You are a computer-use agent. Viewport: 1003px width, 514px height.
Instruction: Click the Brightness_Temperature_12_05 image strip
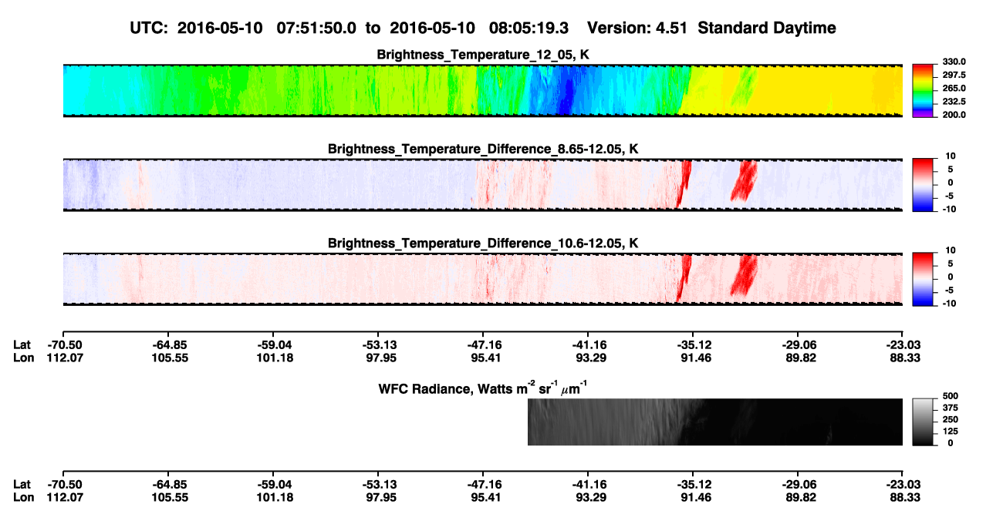click(482, 91)
